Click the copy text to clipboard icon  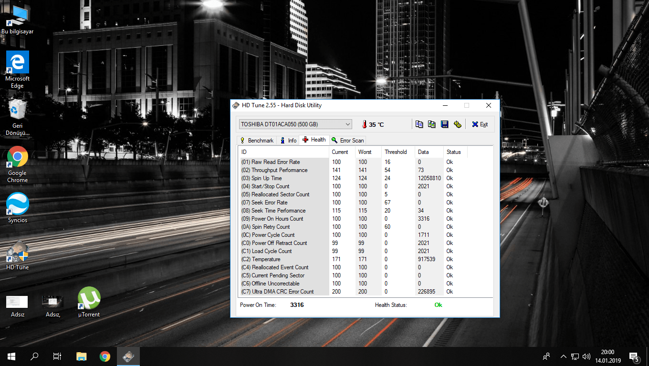click(419, 124)
